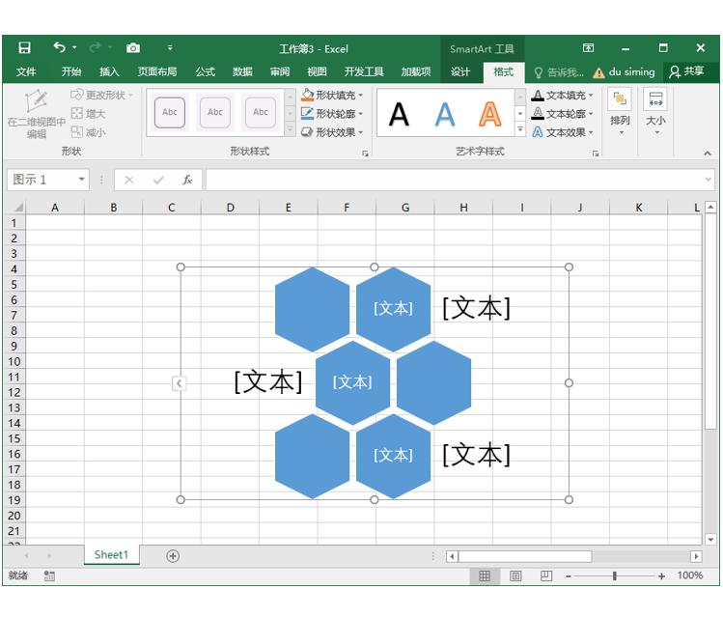Switch to the 公式 tab
Viewport: 723px width, 617px height.
pyautogui.click(x=205, y=71)
